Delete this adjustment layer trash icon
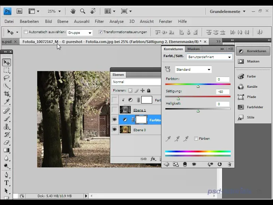 pyautogui.click(x=229, y=164)
